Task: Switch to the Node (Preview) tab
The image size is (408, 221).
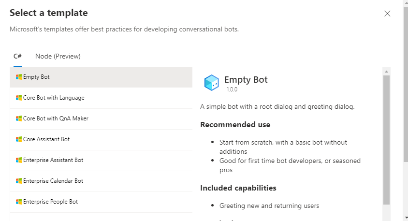Action: [58, 57]
